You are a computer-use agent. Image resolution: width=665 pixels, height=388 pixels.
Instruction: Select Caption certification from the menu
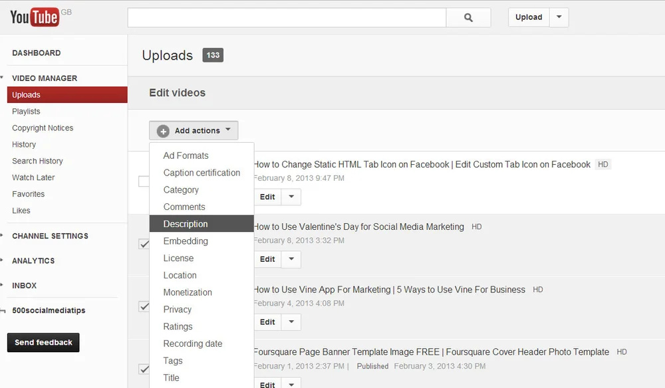click(x=201, y=173)
